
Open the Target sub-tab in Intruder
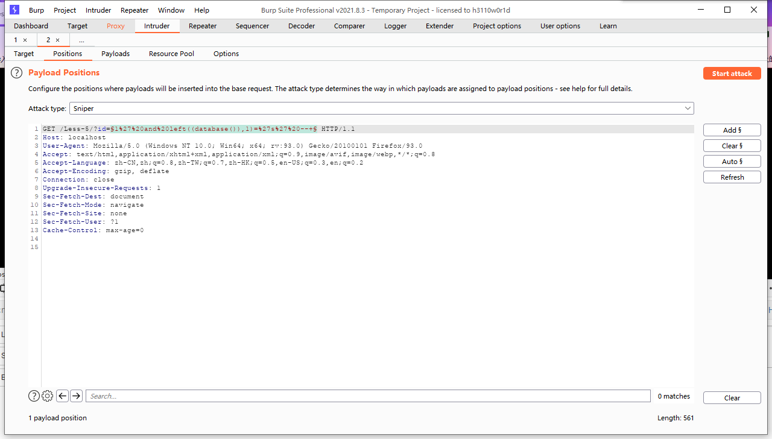click(x=24, y=54)
